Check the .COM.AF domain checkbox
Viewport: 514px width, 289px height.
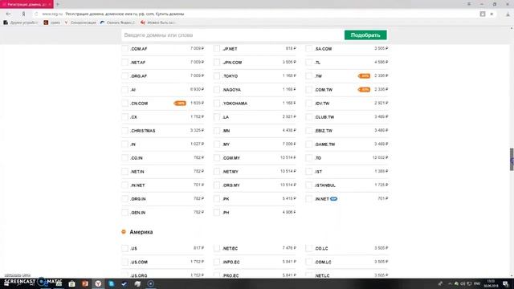(125, 49)
